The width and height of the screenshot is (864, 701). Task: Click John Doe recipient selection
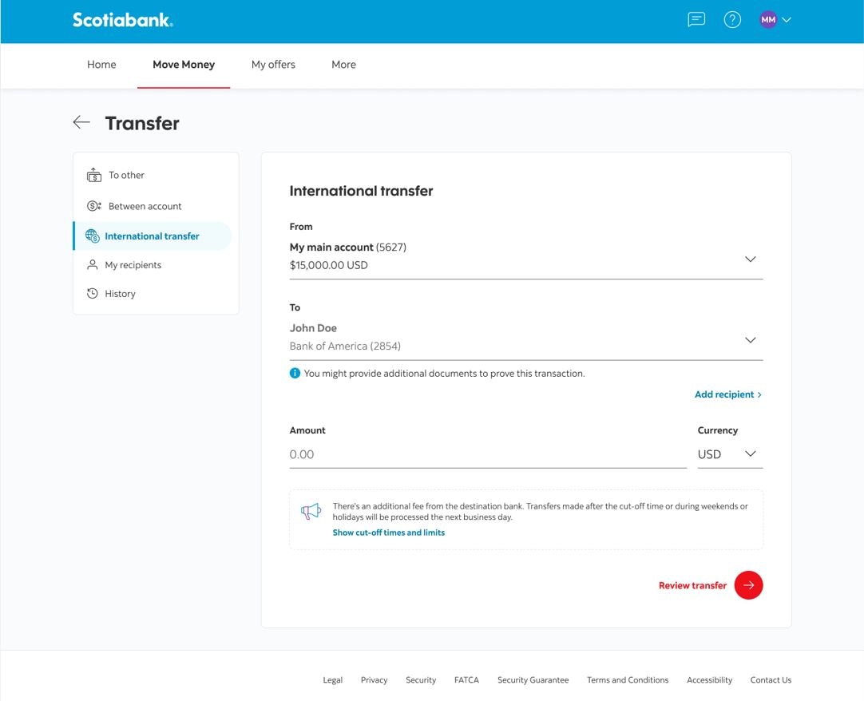(526, 337)
